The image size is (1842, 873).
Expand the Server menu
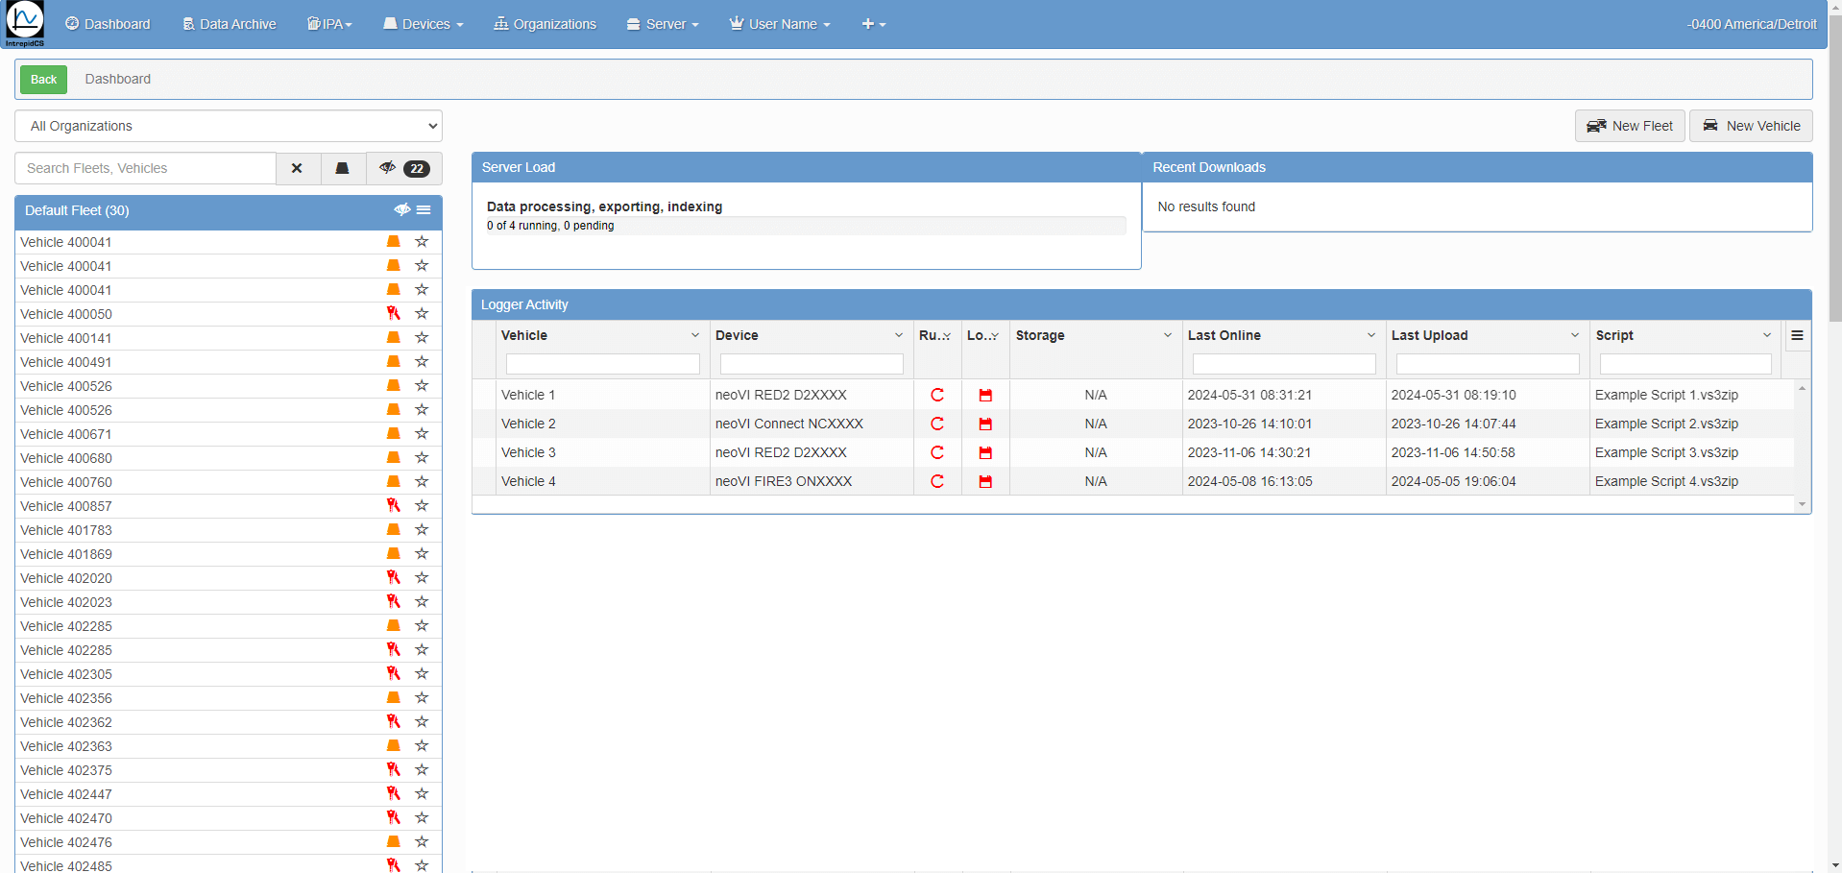[x=663, y=24]
